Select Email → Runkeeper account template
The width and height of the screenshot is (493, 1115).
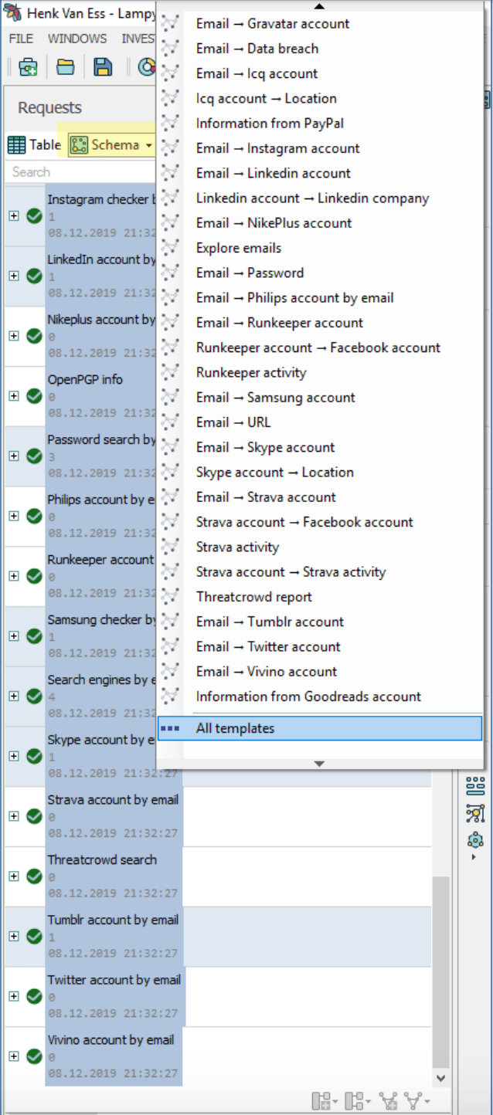280,323
